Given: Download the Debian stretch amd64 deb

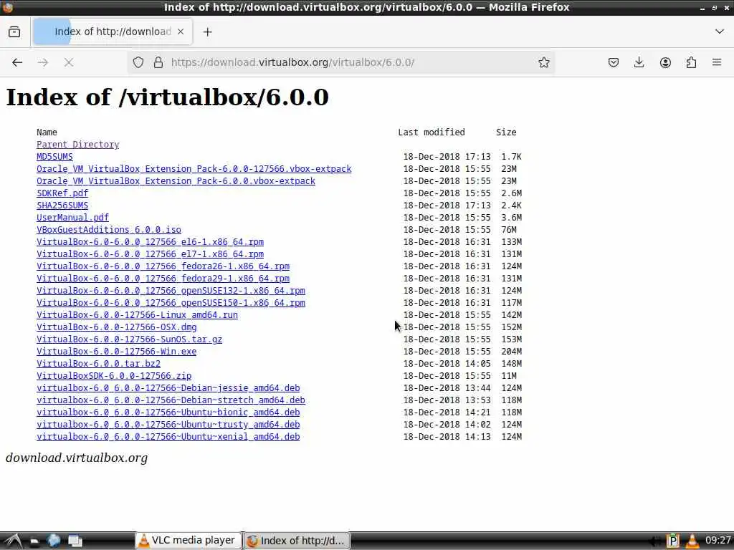Looking at the screenshot, I should click(x=171, y=400).
